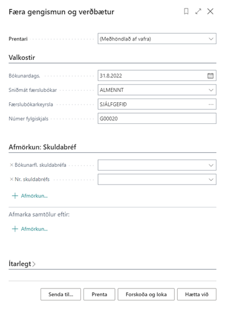Open lookup ellipsis for Færslubókarkeyrsla
This screenshot has height=309, width=225.
[x=211, y=105]
